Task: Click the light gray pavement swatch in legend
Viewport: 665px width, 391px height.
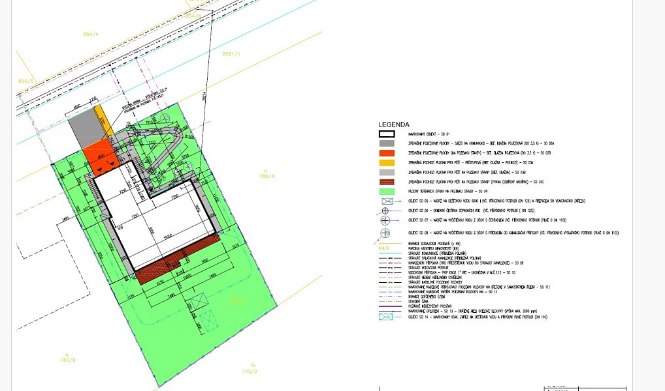Action: coord(386,172)
